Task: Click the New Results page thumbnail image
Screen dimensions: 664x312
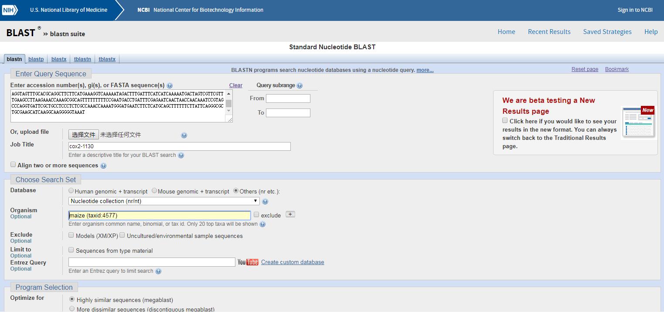Action: point(639,122)
